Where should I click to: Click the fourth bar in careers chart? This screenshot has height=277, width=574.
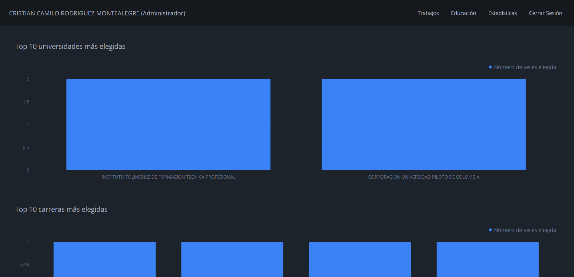[488, 259]
